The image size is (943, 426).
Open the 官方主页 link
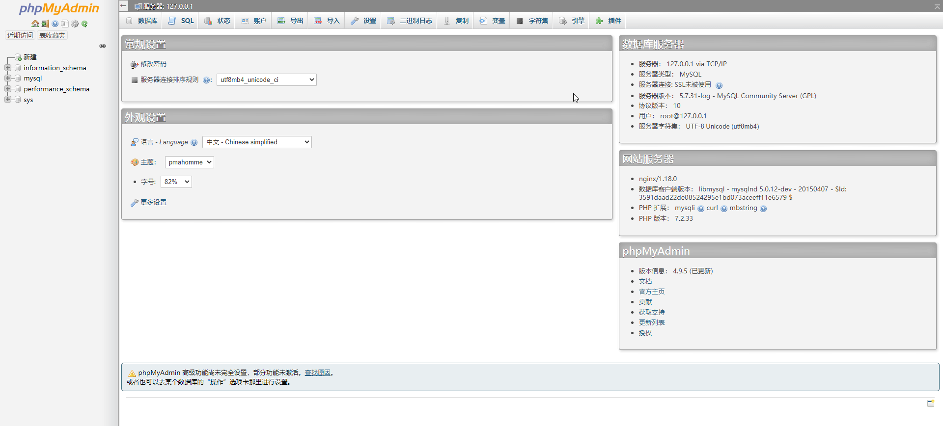click(x=652, y=292)
